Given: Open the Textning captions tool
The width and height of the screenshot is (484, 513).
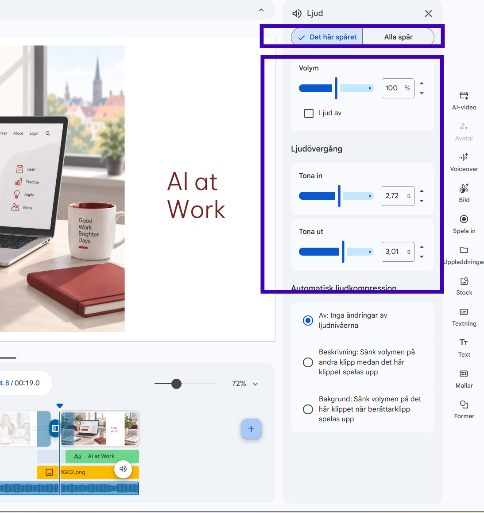Looking at the screenshot, I should coord(464,317).
